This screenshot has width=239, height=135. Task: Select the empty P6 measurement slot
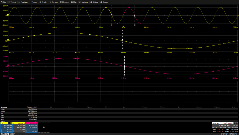126,107
